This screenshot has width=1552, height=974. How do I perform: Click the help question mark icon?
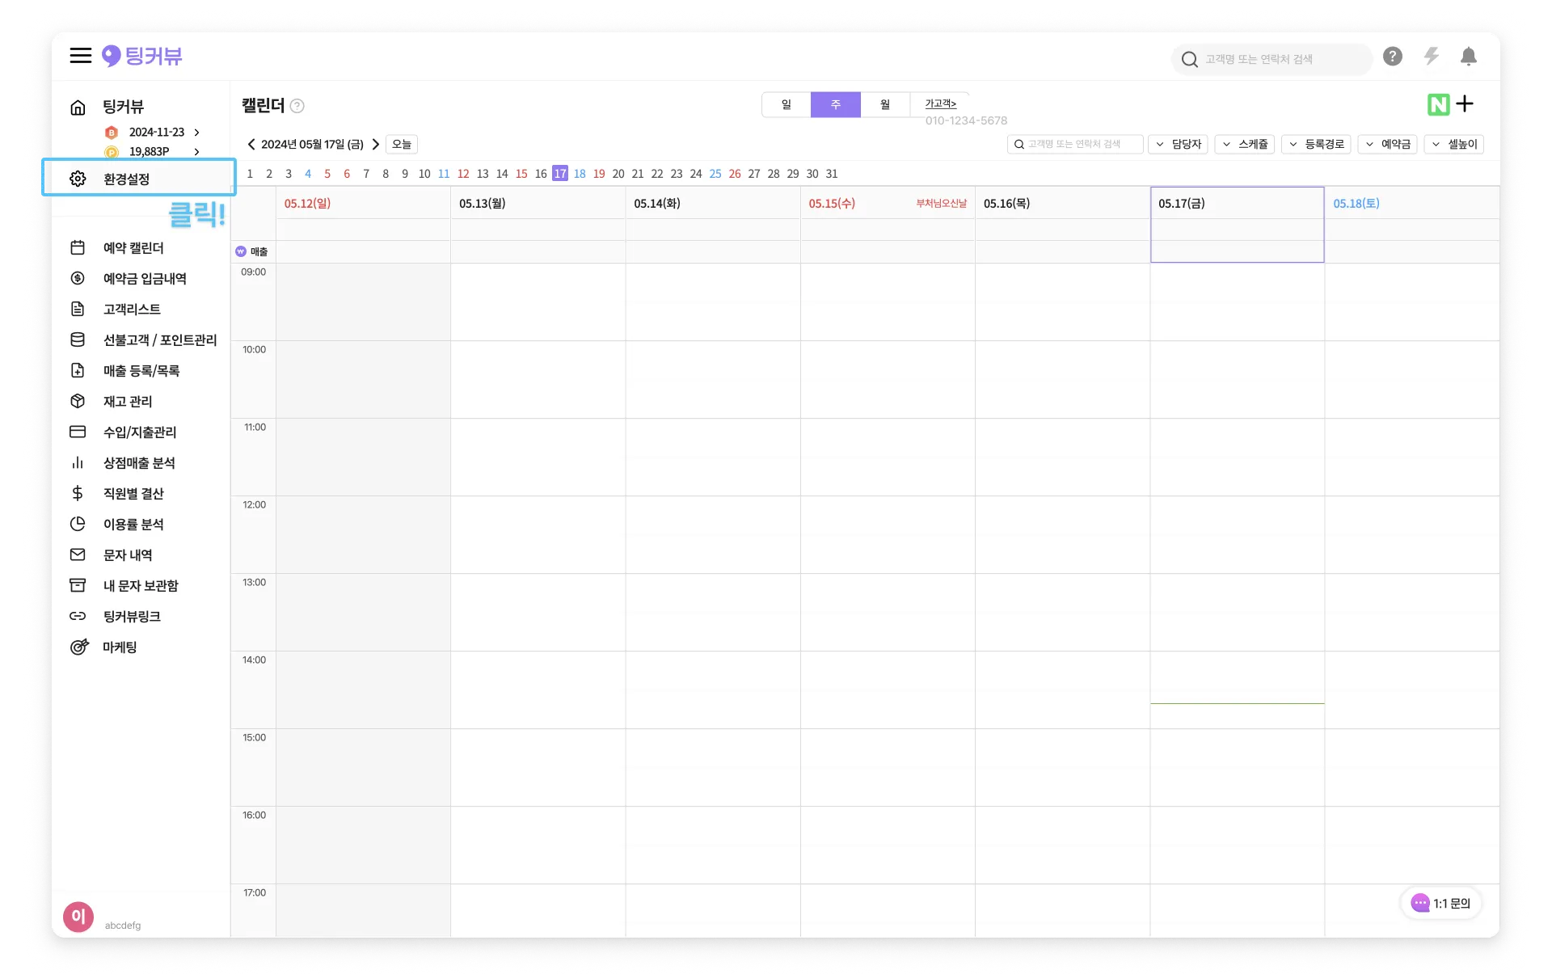1392,57
